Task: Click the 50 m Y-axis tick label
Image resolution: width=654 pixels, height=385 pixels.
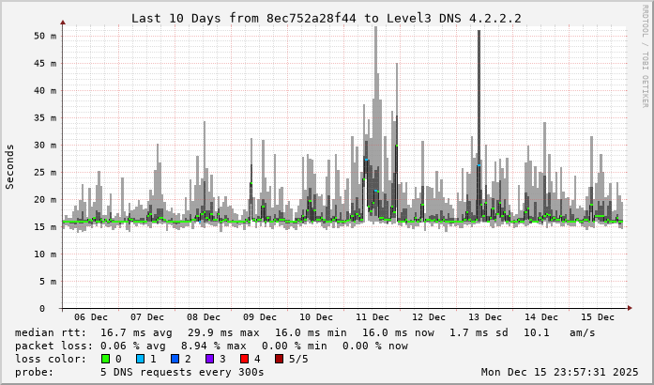Action: click(45, 36)
